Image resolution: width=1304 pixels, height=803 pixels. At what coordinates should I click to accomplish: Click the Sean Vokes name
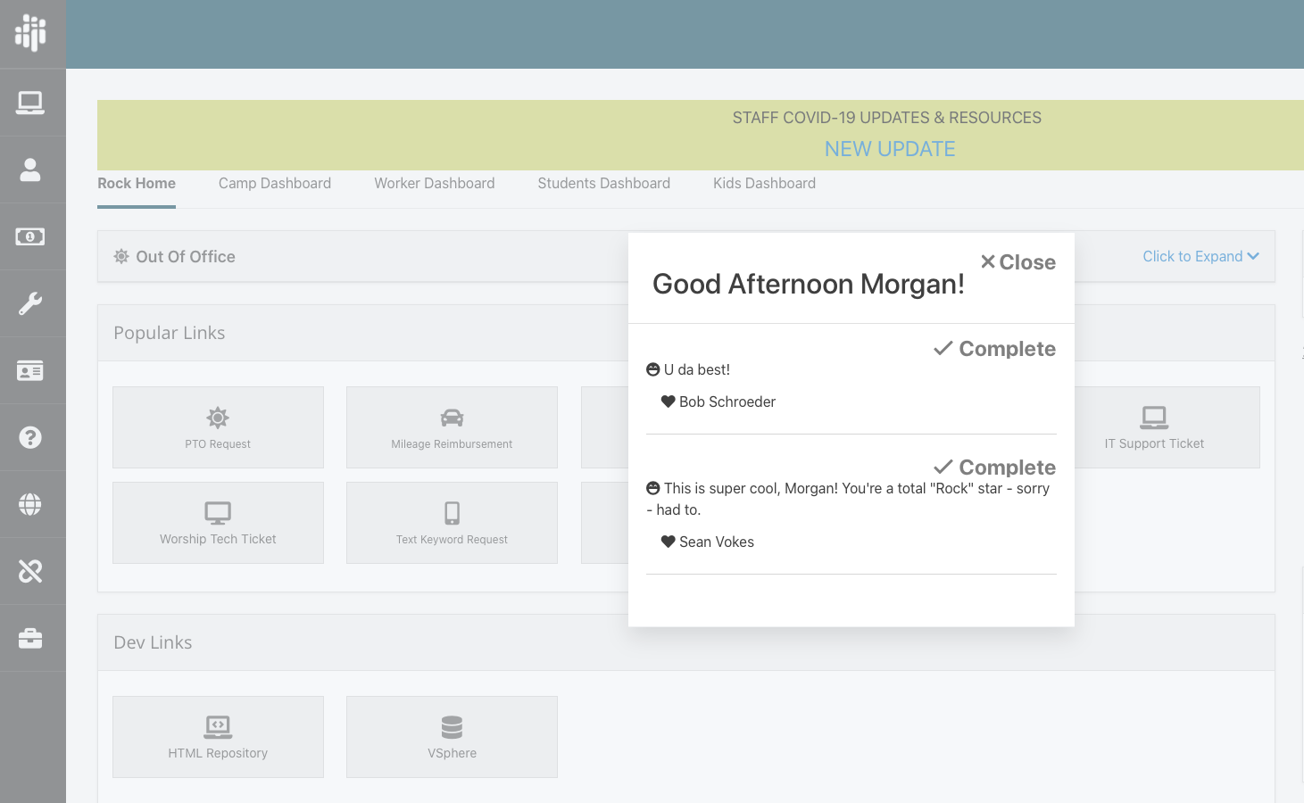pyautogui.click(x=717, y=542)
